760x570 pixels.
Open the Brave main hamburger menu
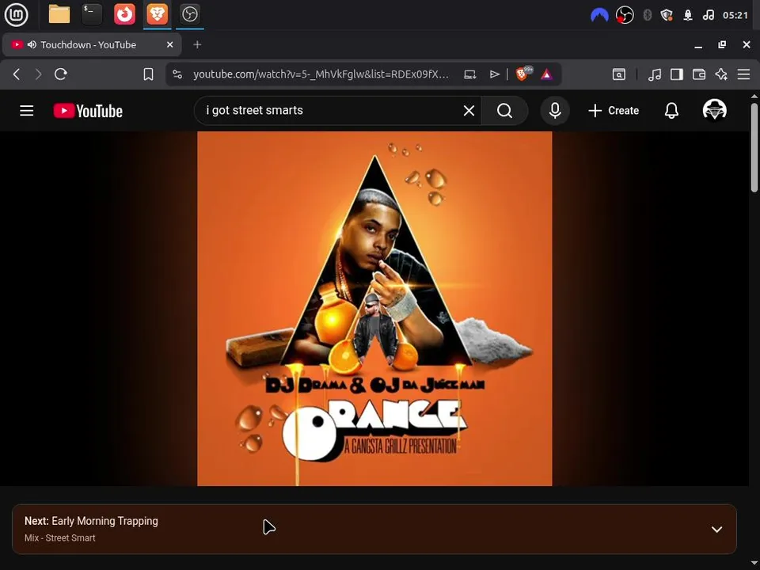743,74
